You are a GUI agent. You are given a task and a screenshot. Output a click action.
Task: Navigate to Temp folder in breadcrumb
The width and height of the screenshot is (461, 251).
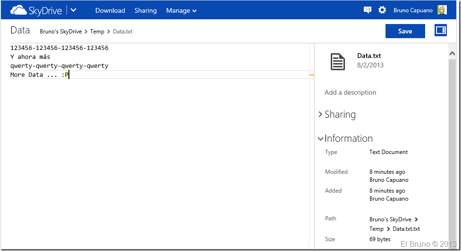click(97, 32)
